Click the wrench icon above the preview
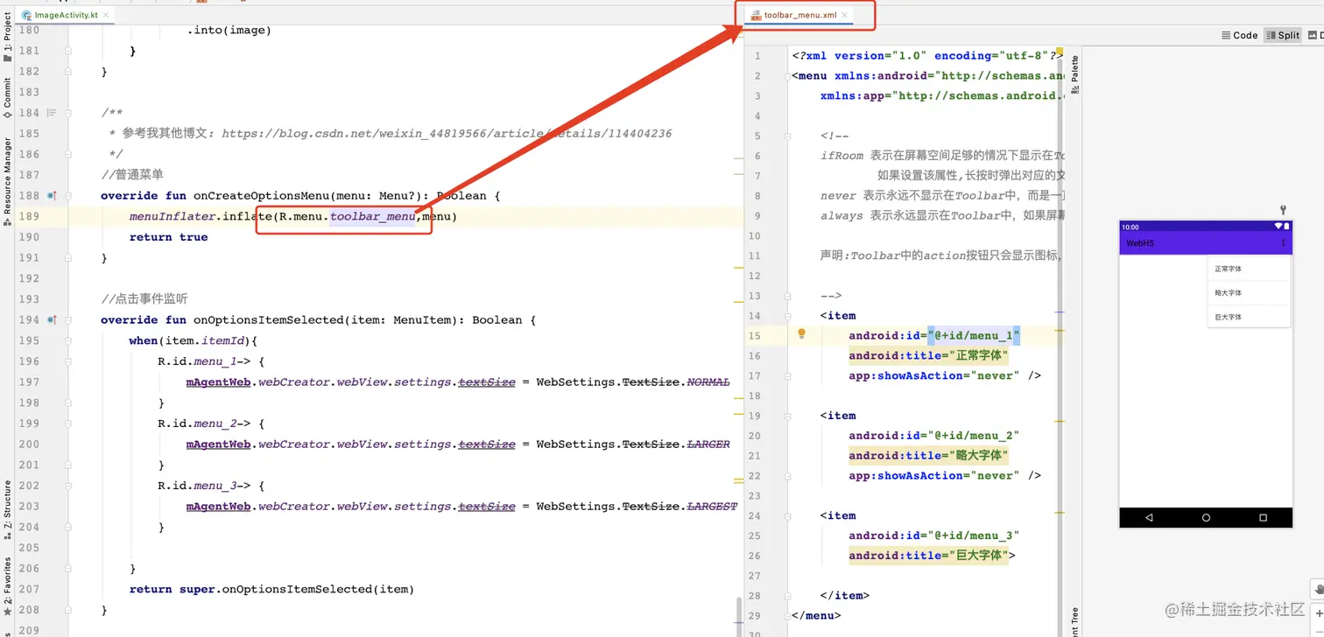The image size is (1324, 637). pos(1283,210)
